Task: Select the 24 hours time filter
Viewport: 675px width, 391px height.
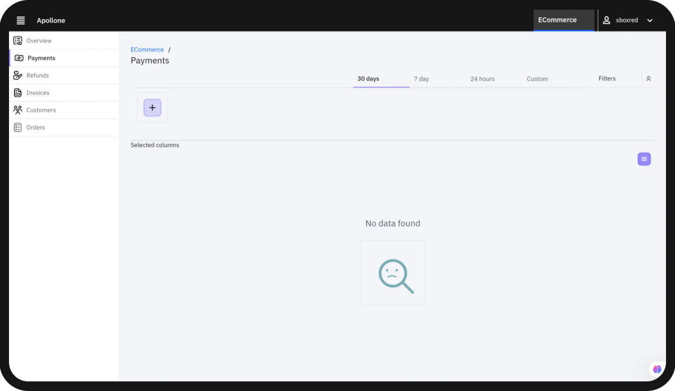Action: point(482,78)
